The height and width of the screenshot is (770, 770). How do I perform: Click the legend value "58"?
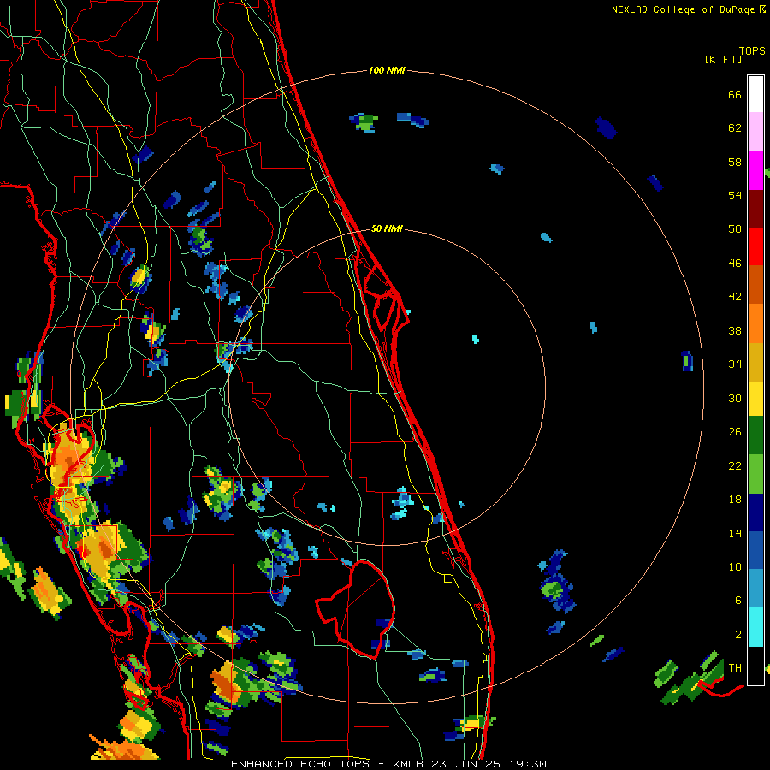(x=735, y=162)
